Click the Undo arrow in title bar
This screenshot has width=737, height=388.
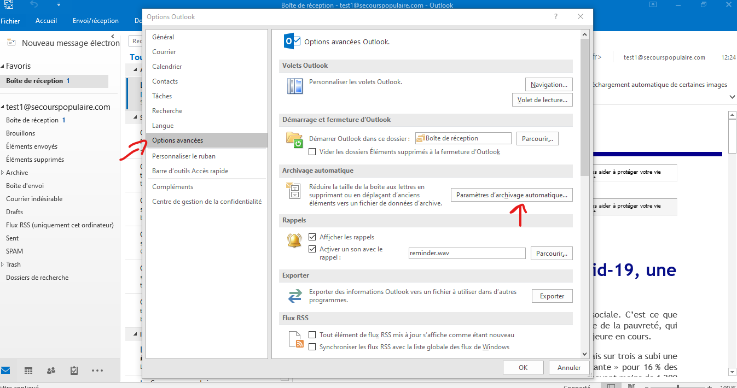(x=34, y=5)
